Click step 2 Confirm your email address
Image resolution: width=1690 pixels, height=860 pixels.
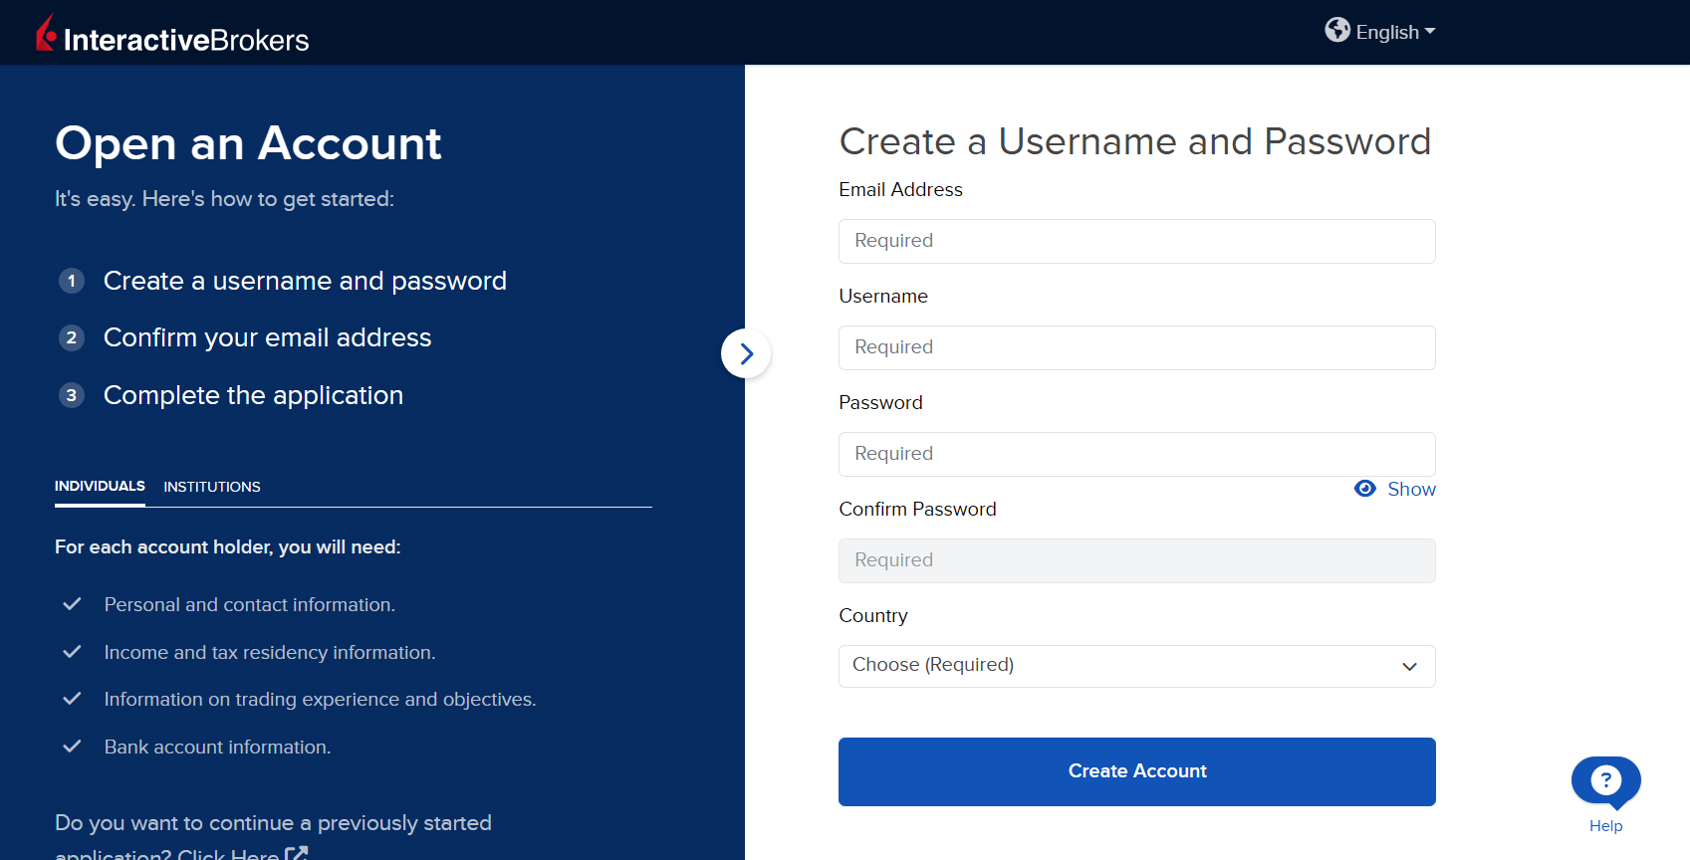[x=267, y=337]
